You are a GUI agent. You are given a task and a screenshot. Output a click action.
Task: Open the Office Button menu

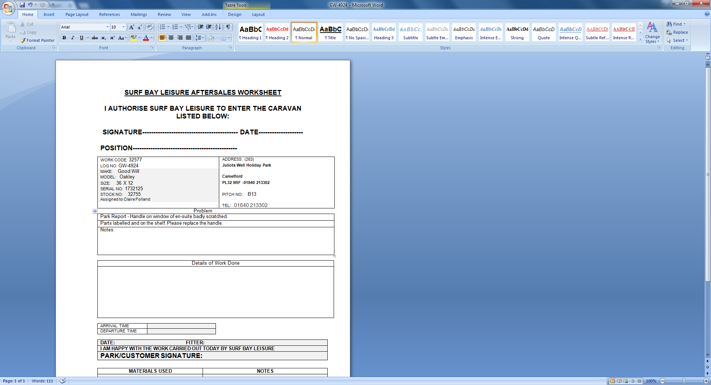tap(8, 8)
